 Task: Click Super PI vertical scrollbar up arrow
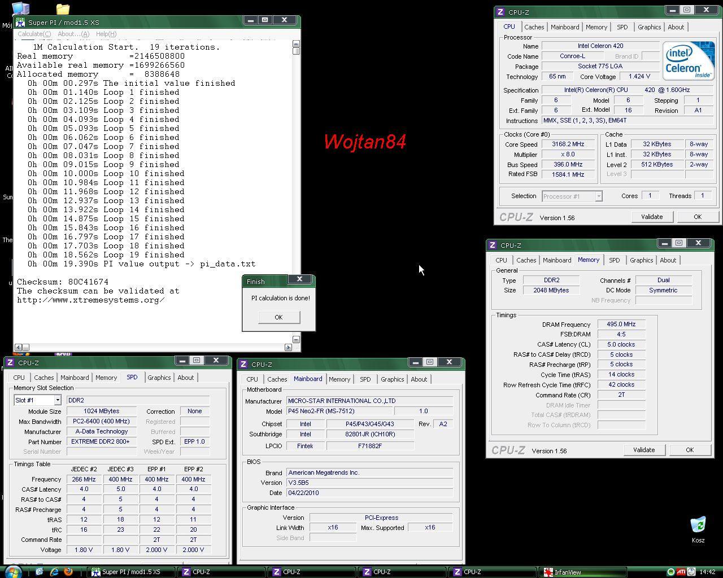[296, 44]
